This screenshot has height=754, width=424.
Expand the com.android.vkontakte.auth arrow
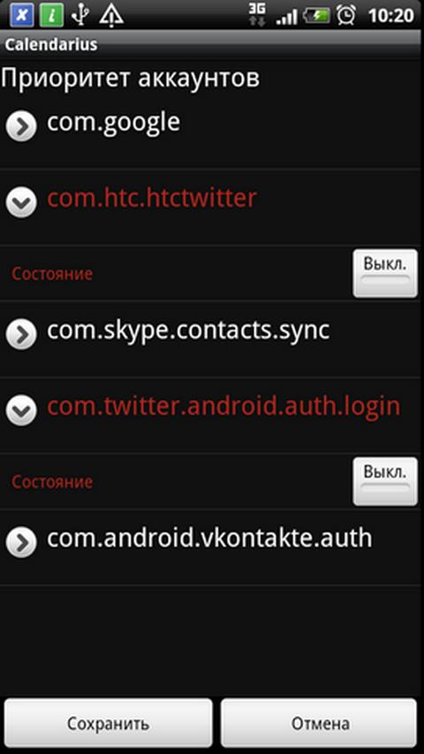tap(21, 542)
